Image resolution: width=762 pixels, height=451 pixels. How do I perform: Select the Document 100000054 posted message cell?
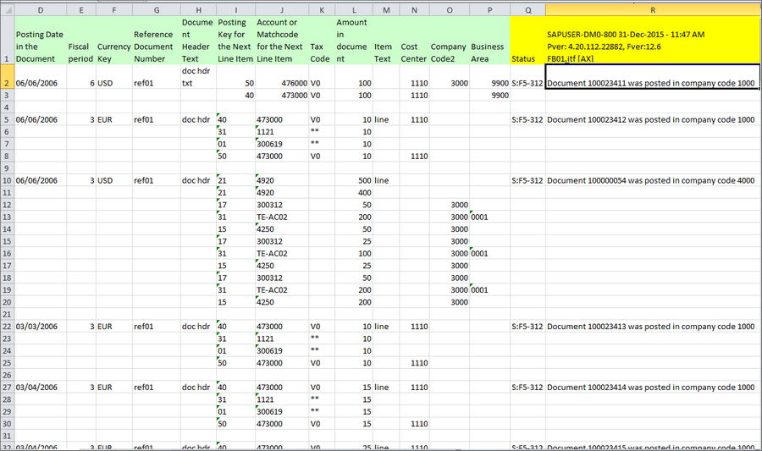coord(650,180)
